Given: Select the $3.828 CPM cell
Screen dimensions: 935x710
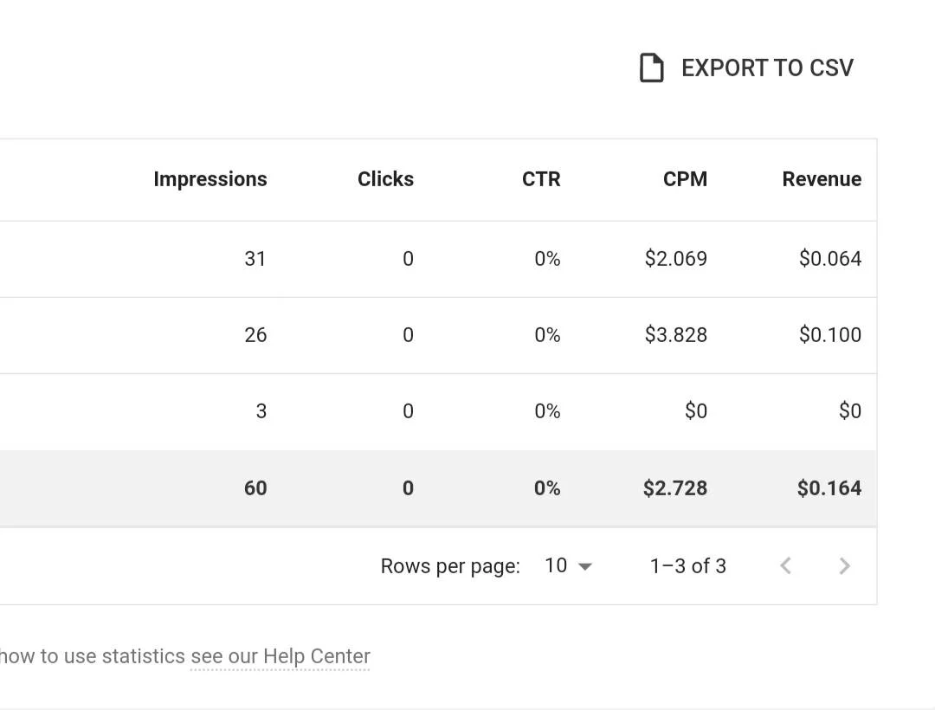Looking at the screenshot, I should coord(675,335).
